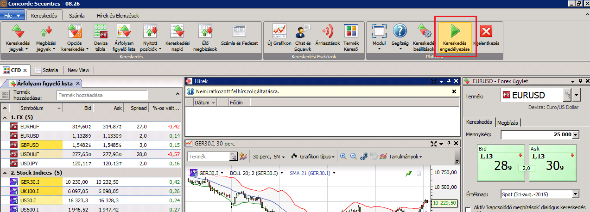Create Új Grafikon new chart
Viewport: 590px width, 212px height.
pos(279,35)
